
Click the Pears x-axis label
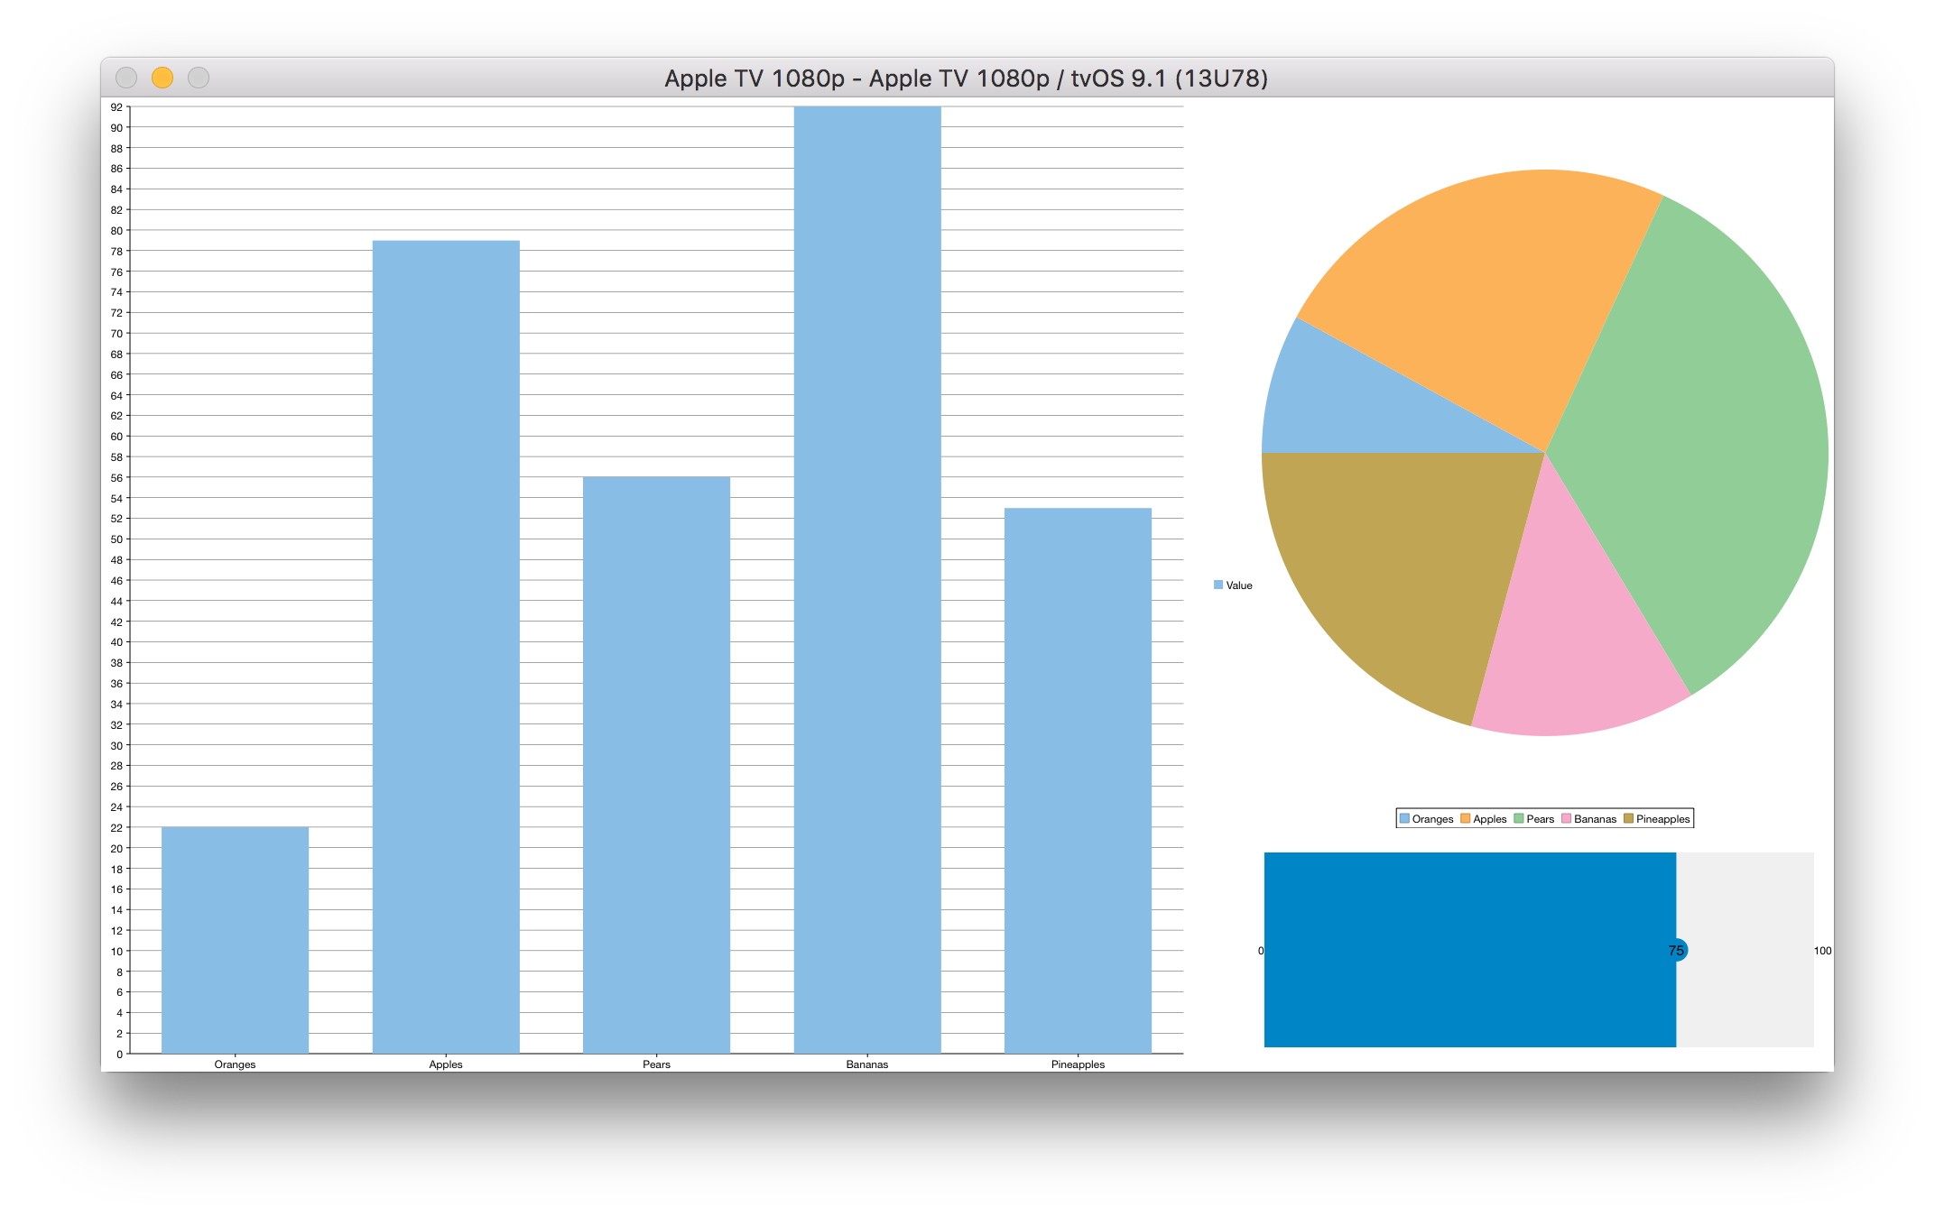point(656,1064)
